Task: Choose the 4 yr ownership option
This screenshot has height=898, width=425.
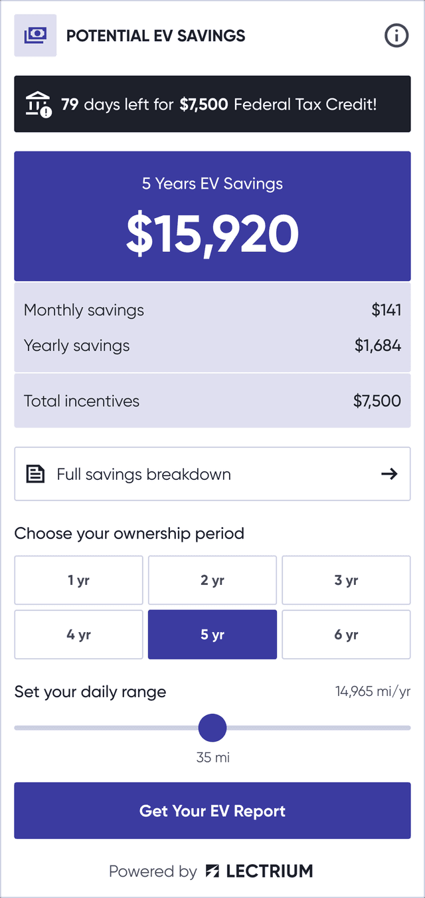Action: click(x=78, y=635)
